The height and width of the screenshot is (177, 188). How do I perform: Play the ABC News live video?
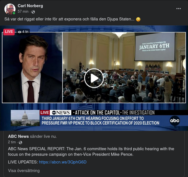94,78
